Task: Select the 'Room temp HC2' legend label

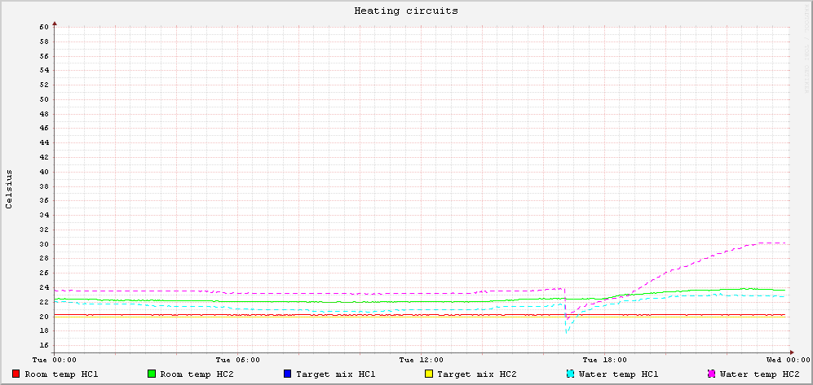Action: 197,374
